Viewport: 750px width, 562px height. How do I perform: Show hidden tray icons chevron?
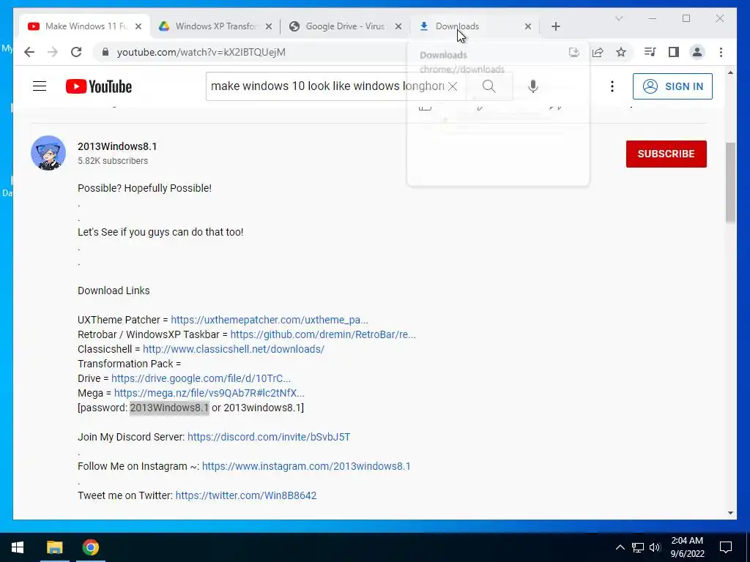pyautogui.click(x=620, y=547)
